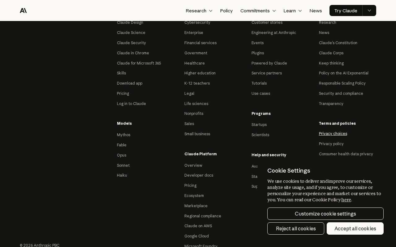Expand the Commitments dropdown menu

(258, 10)
